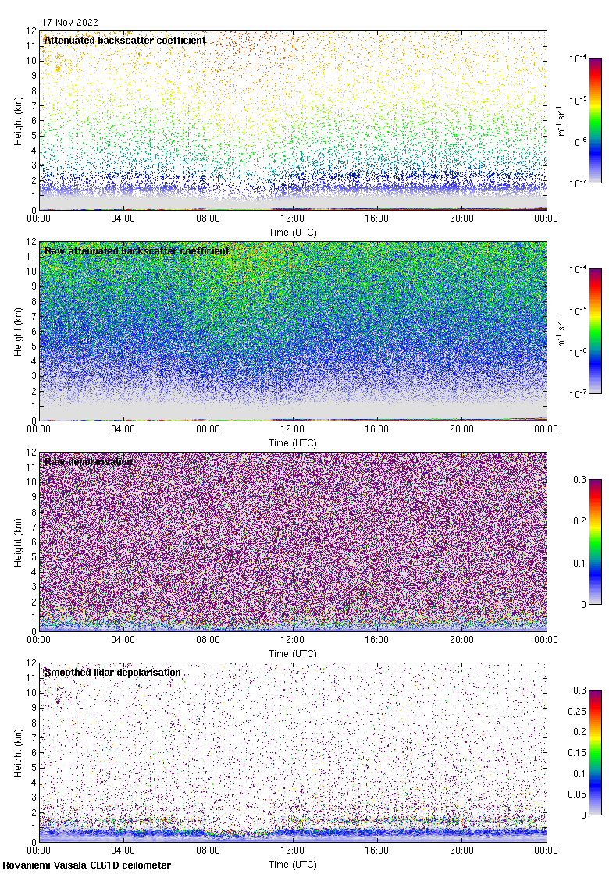Click the top attenuated backscatter color bar
This screenshot has height=874, width=609.
click(595, 120)
